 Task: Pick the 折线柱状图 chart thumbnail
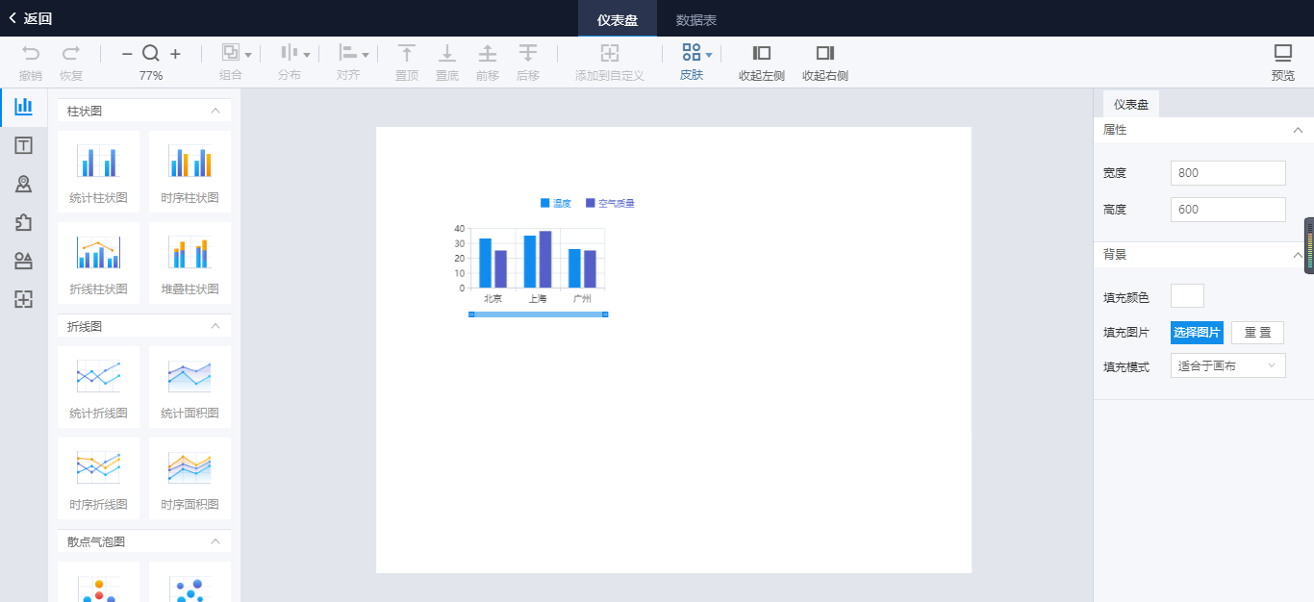tap(98, 263)
